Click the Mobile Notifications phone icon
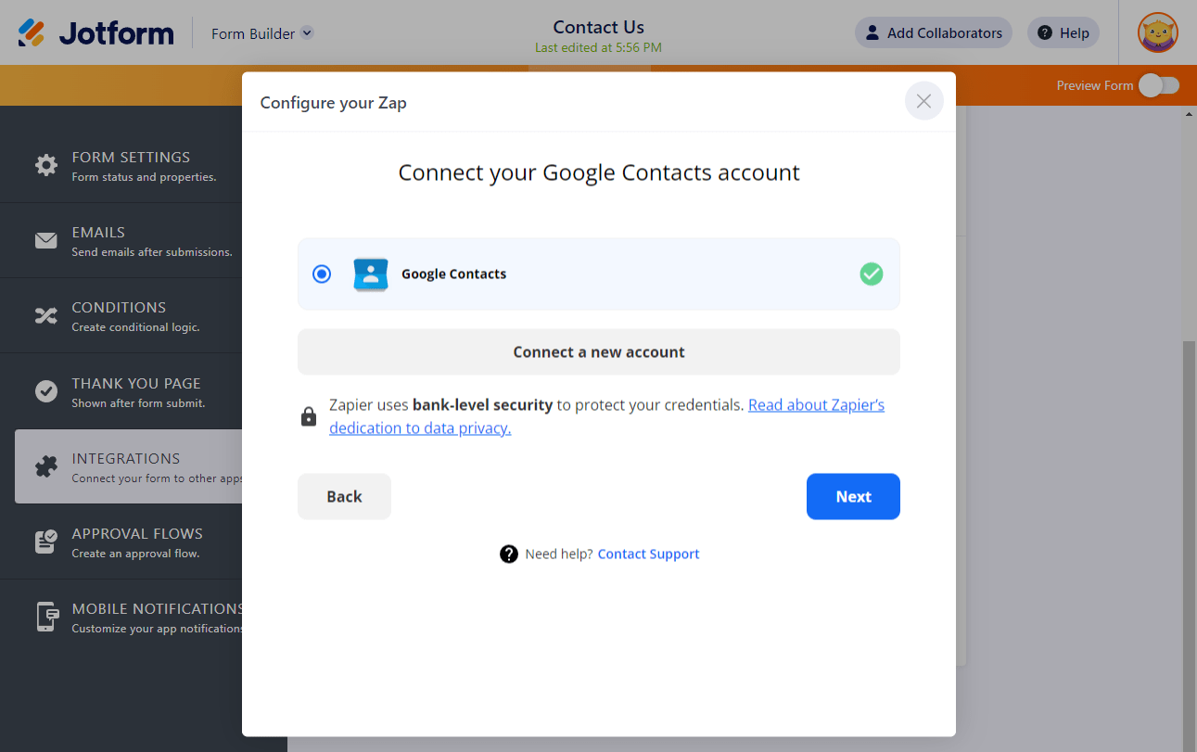The height and width of the screenshot is (752, 1197). tap(46, 617)
